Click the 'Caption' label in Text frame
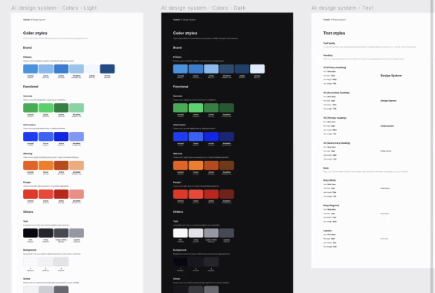Viewport: 435px width, 293px height. coord(327,231)
